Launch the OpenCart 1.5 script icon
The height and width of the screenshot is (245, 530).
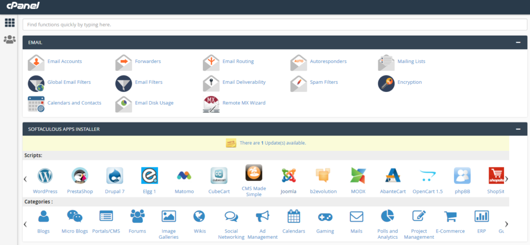click(x=428, y=176)
